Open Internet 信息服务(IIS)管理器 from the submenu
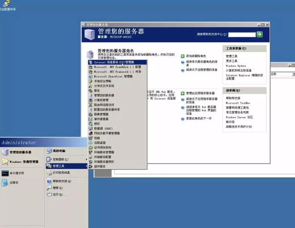 (x=117, y=62)
